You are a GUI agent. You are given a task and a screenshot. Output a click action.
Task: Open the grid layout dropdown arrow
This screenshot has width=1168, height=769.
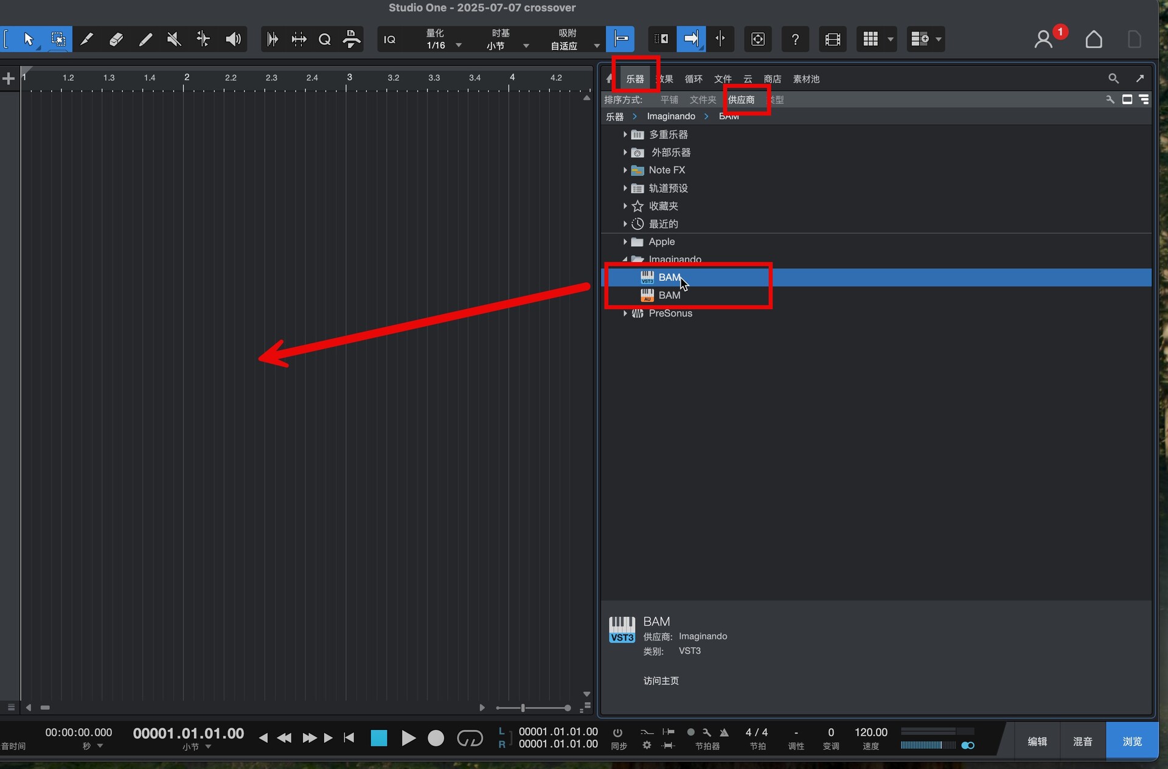pyautogui.click(x=891, y=40)
